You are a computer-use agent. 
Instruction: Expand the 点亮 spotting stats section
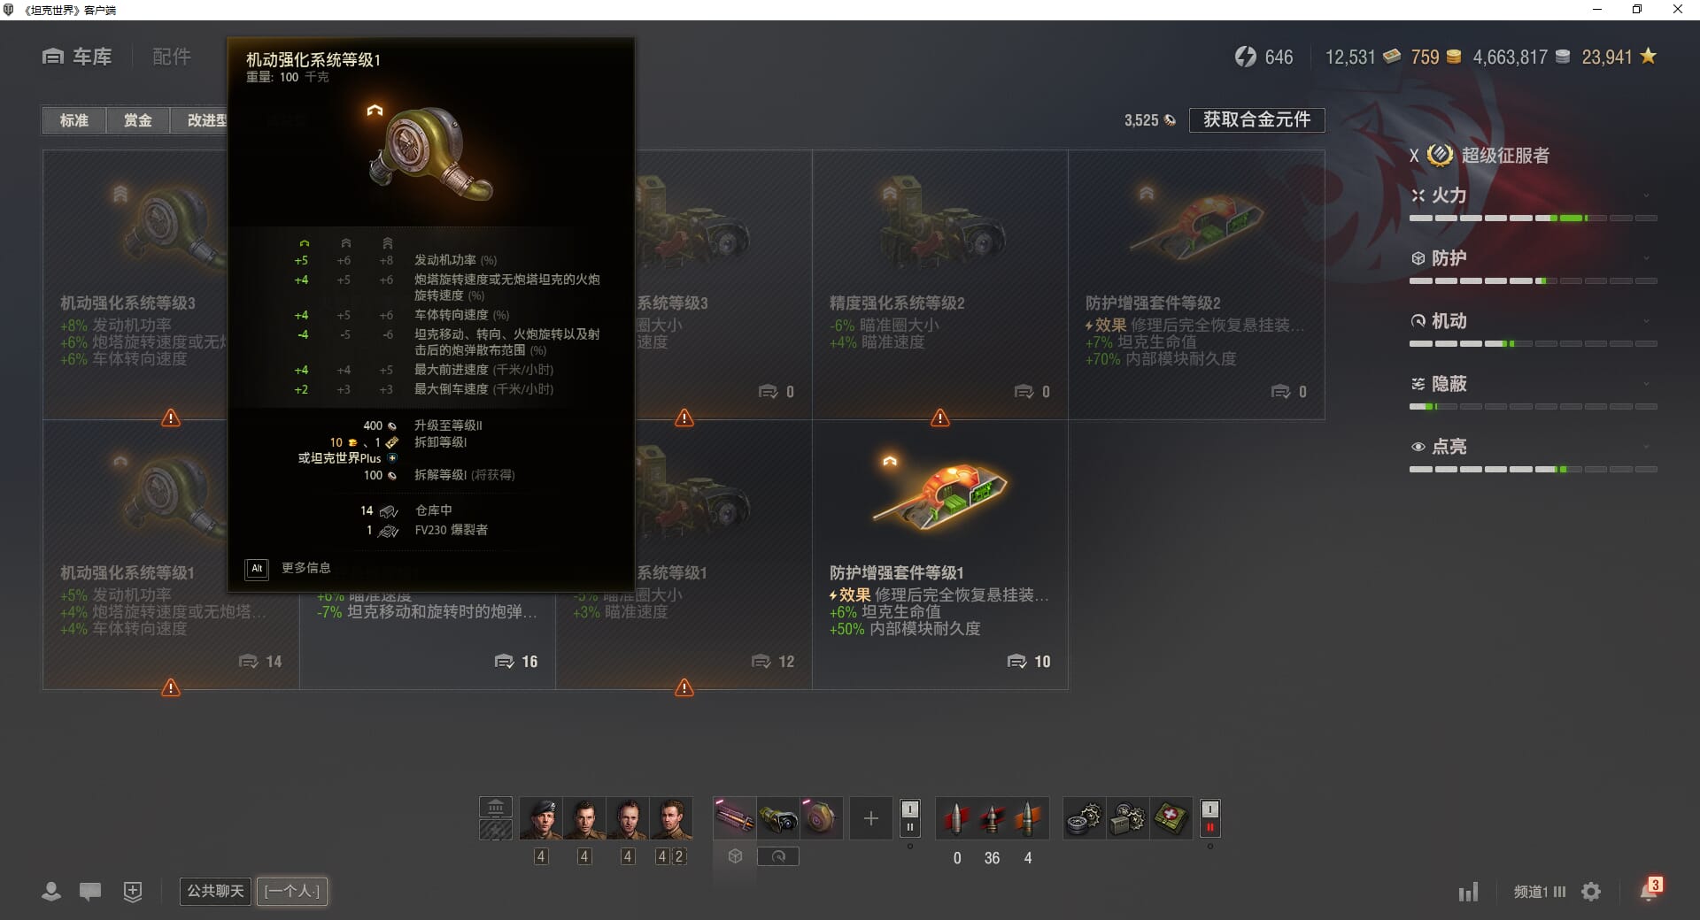point(1533,447)
